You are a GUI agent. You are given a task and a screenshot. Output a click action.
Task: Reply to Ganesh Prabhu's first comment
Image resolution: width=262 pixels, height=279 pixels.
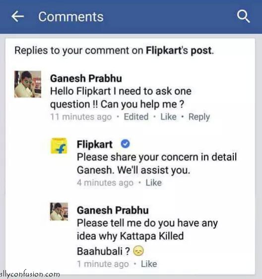point(199,117)
